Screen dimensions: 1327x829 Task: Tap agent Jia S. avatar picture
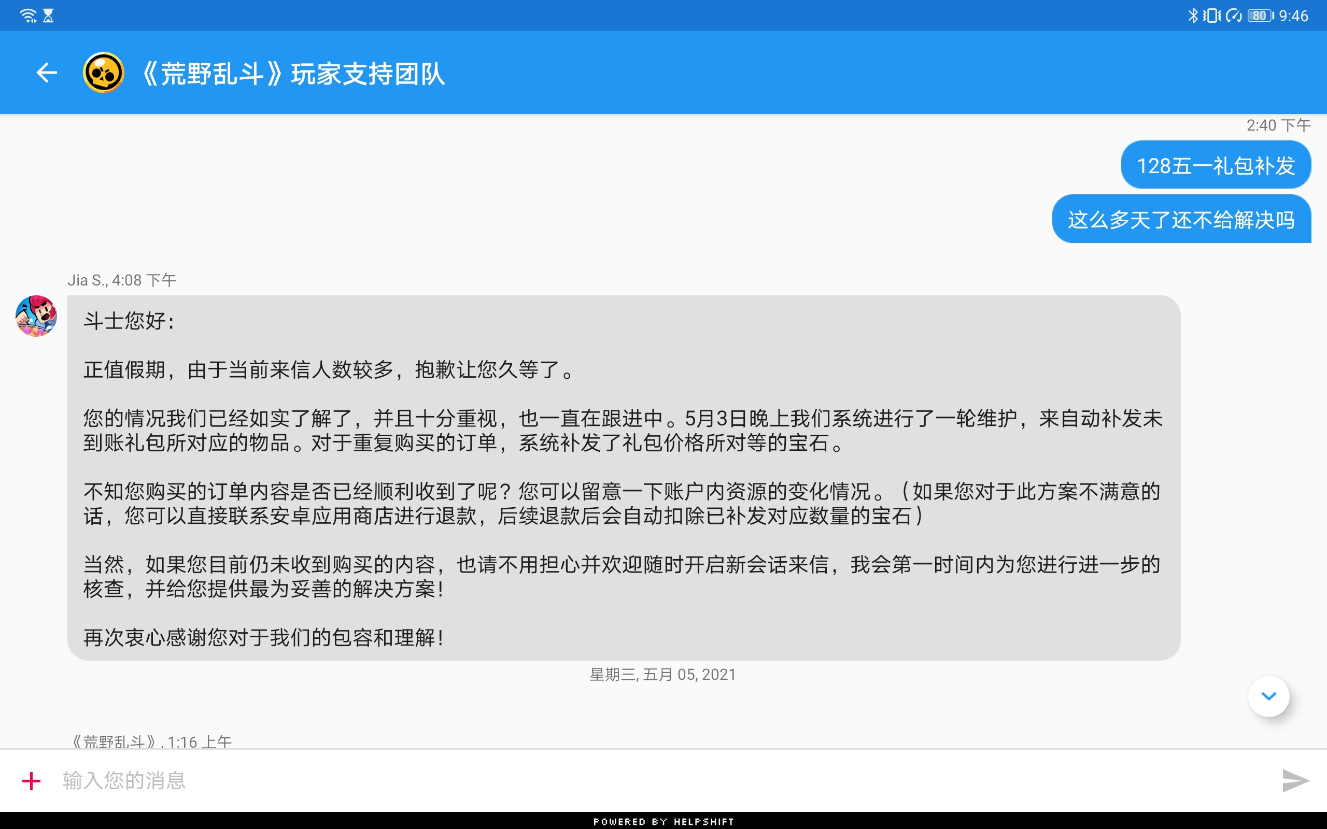tap(36, 317)
